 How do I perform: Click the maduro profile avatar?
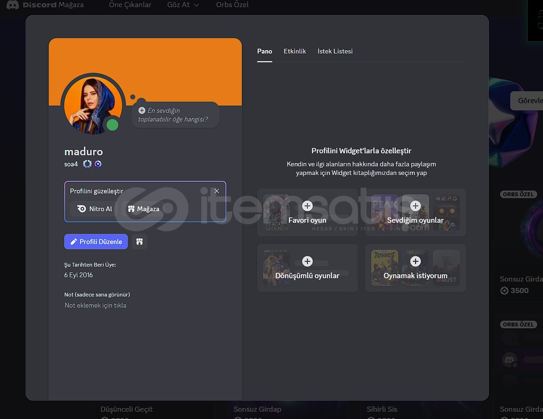(93, 105)
